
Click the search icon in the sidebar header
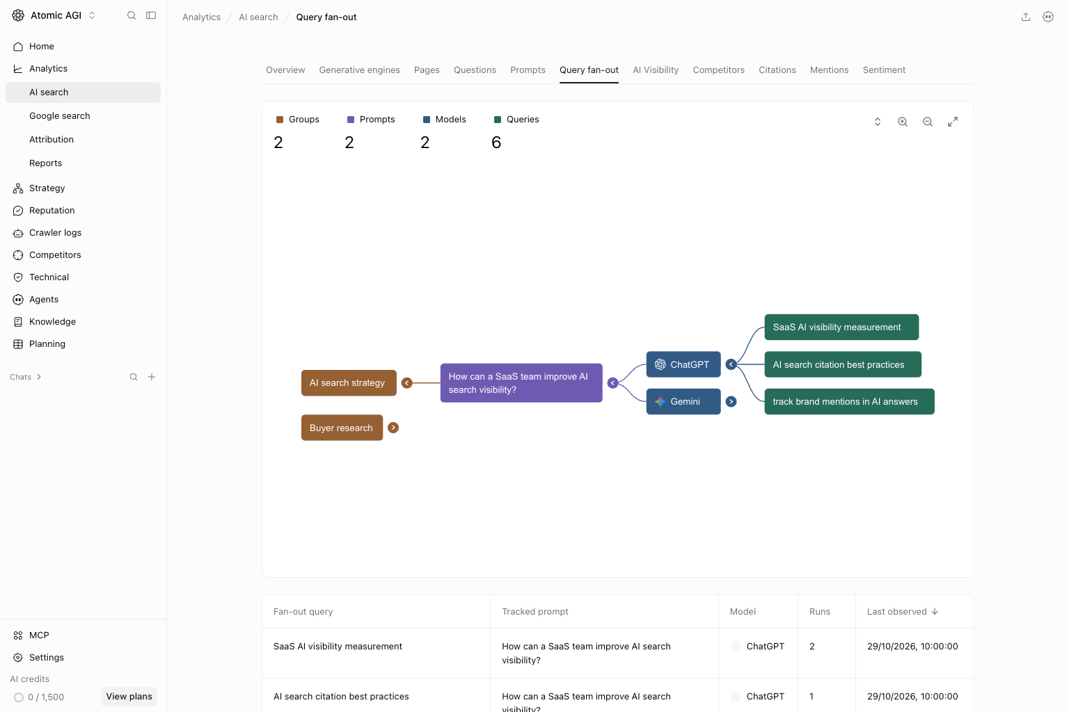tap(132, 15)
